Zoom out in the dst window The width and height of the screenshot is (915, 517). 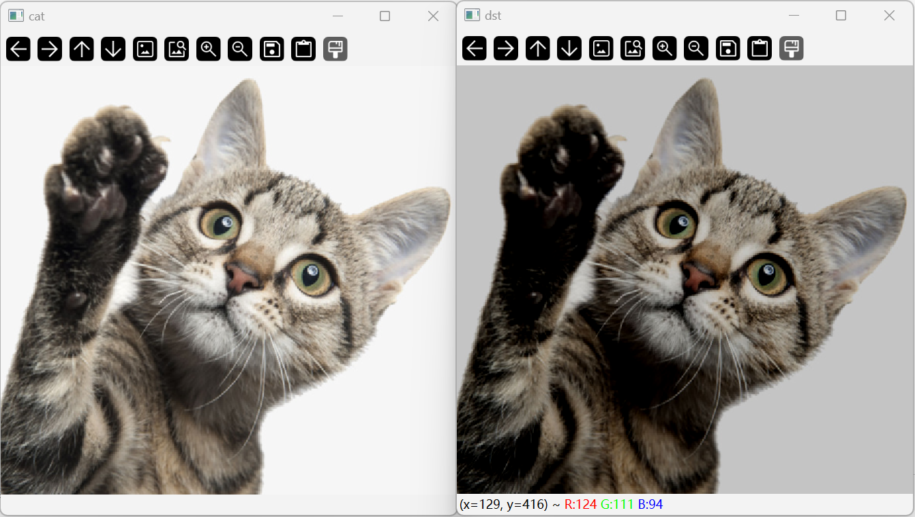pyautogui.click(x=696, y=48)
